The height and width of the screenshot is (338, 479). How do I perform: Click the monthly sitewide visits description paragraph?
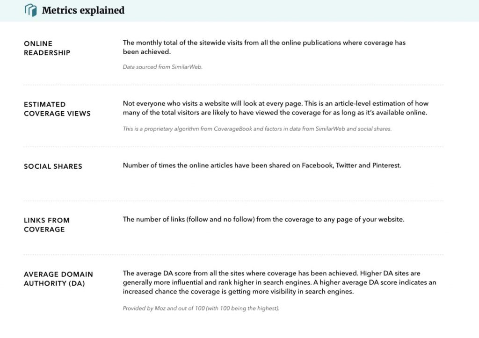(264, 47)
